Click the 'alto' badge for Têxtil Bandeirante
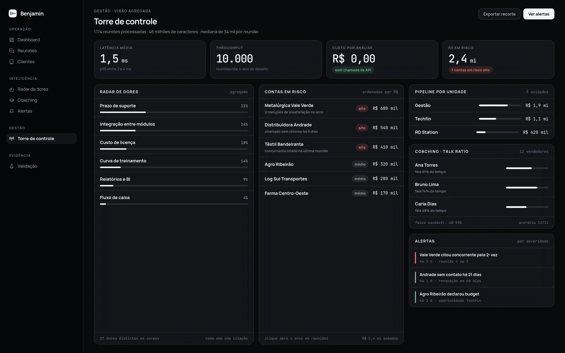The image size is (565, 353). point(362,147)
